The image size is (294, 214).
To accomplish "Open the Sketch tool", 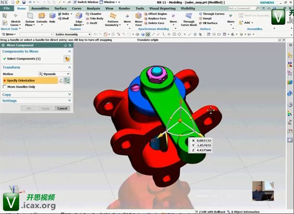I will pyautogui.click(x=5, y=15).
